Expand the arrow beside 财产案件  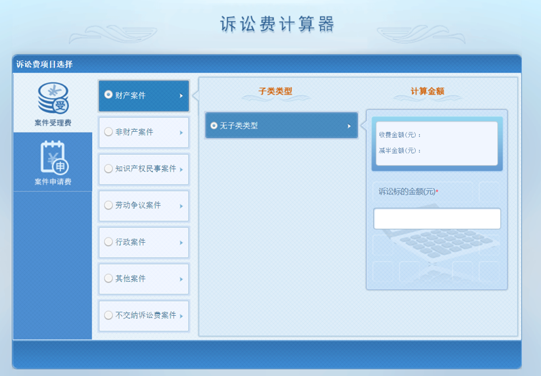(x=181, y=96)
